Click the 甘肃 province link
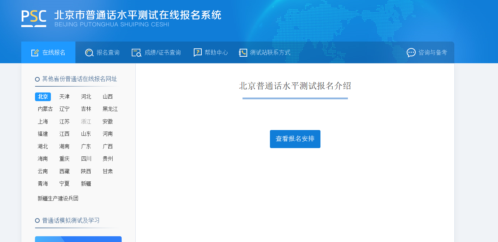This screenshot has width=498, height=242. click(108, 172)
